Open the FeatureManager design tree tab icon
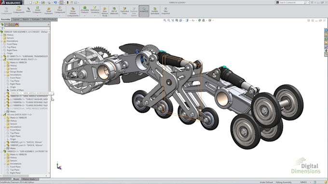This screenshot has width=328, height=184. tap(2, 25)
